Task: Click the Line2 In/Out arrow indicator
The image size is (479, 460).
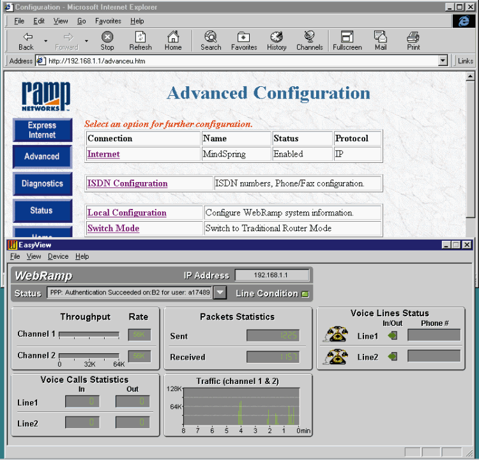Action: coord(393,356)
